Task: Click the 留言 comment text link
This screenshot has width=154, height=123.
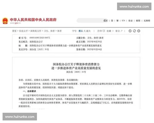Action: point(118,31)
